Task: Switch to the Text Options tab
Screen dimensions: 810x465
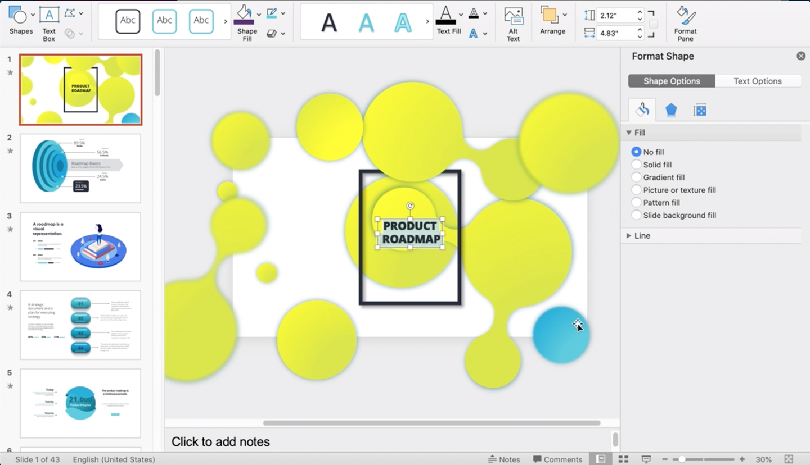Action: [757, 81]
